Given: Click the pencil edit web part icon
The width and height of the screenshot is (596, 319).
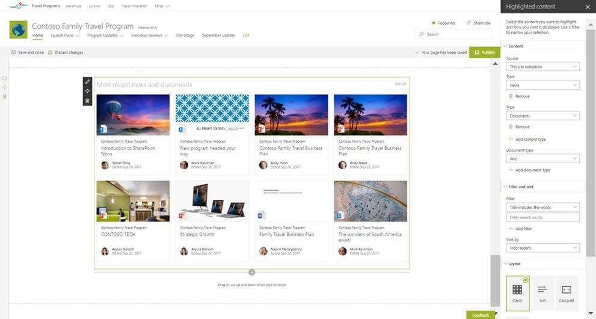Looking at the screenshot, I should (x=87, y=81).
